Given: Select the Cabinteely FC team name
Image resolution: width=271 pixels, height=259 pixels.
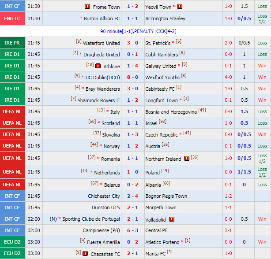Looking at the screenshot, I should [x=160, y=89].
